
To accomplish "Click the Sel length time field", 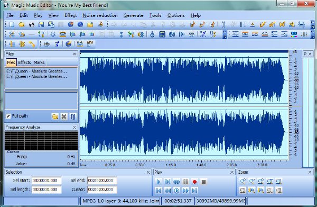I will pyautogui.click(x=46, y=190).
